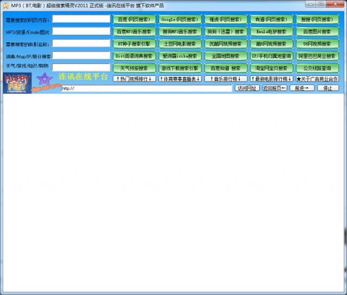Go back with 返回前页 button
Viewport: 347px width, 295px height.
click(274, 88)
